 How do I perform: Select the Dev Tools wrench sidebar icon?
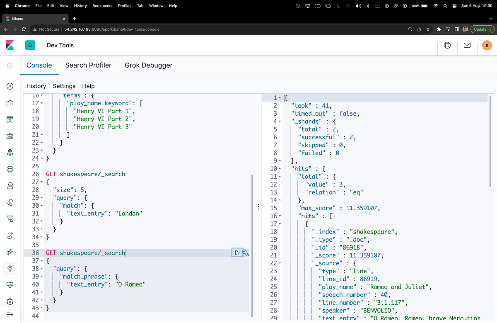click(10, 268)
